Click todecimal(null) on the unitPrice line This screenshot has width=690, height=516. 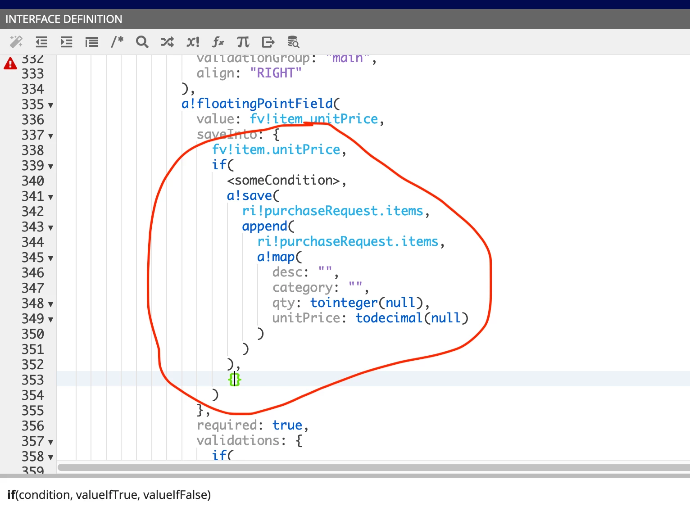point(412,318)
